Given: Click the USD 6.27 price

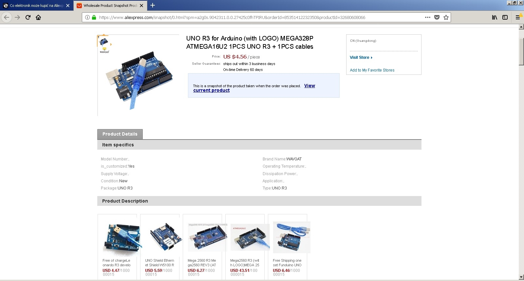Looking at the screenshot, I should point(196,271).
